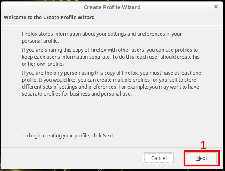Viewport: 225px width, 171px height.
Task: Click the Next button to proceed
Action: 201,158
